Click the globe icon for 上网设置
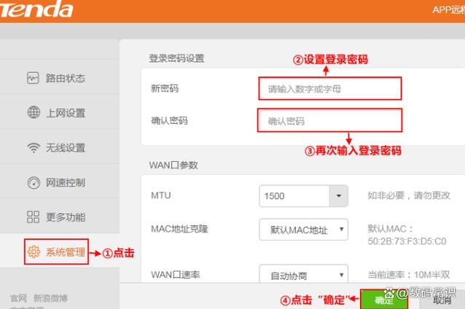Screen dimensions: 465x309 pyautogui.click(x=34, y=112)
